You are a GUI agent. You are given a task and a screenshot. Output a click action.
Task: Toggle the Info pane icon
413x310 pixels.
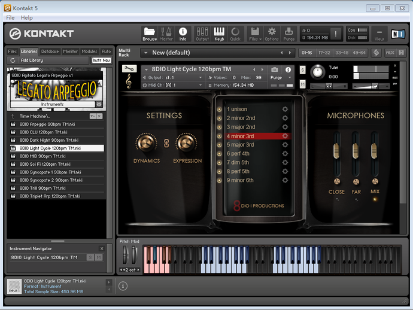tap(183, 34)
